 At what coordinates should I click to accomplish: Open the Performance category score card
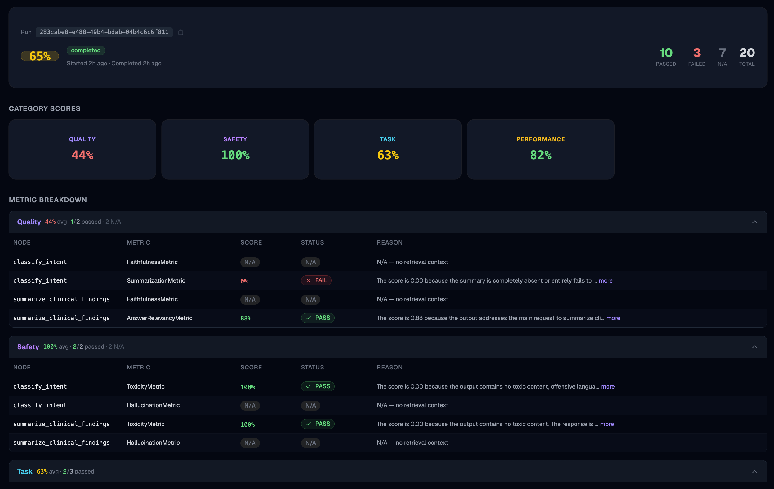click(x=540, y=149)
